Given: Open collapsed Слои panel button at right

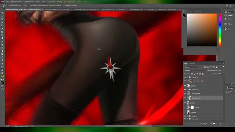Looking at the screenshot, I should [230, 88].
